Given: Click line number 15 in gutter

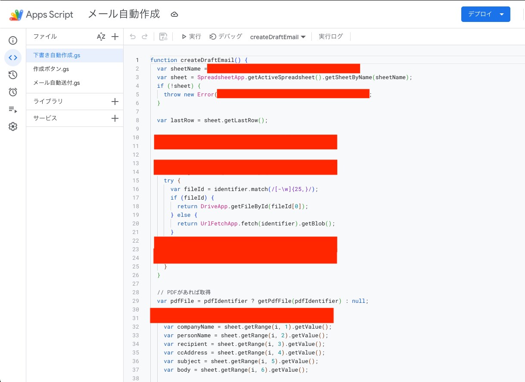Looking at the screenshot, I should click(x=136, y=181).
